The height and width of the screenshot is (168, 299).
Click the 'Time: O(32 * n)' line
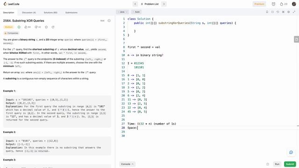pyautogui.click(x=151, y=124)
